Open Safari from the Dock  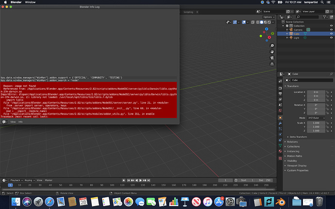pyautogui.click(x=50, y=202)
